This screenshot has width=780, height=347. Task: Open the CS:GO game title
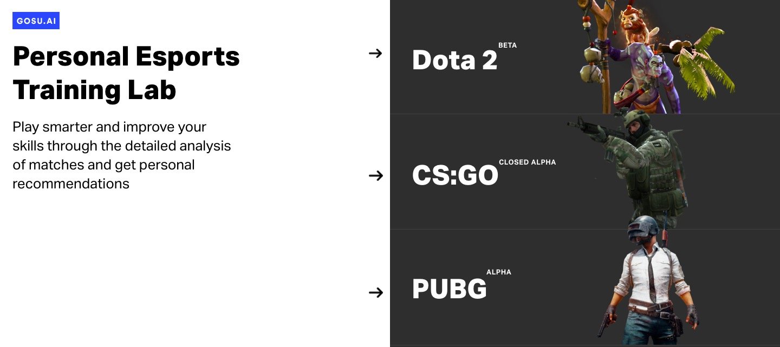click(455, 175)
